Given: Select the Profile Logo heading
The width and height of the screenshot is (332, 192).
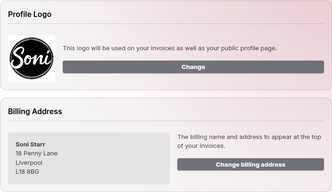Looking at the screenshot, I should [30, 15].
